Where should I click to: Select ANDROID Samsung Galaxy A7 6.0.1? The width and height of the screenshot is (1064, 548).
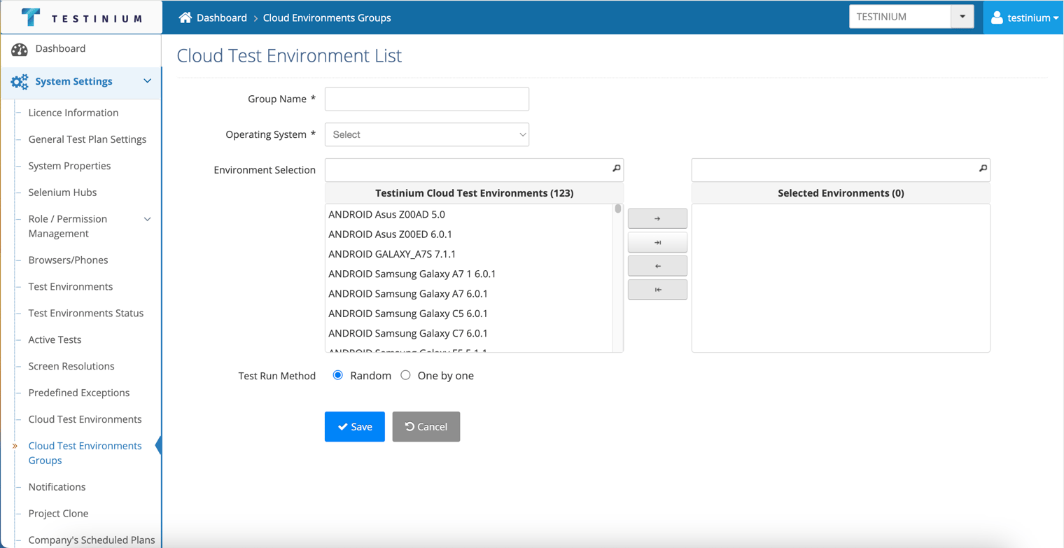469,293
